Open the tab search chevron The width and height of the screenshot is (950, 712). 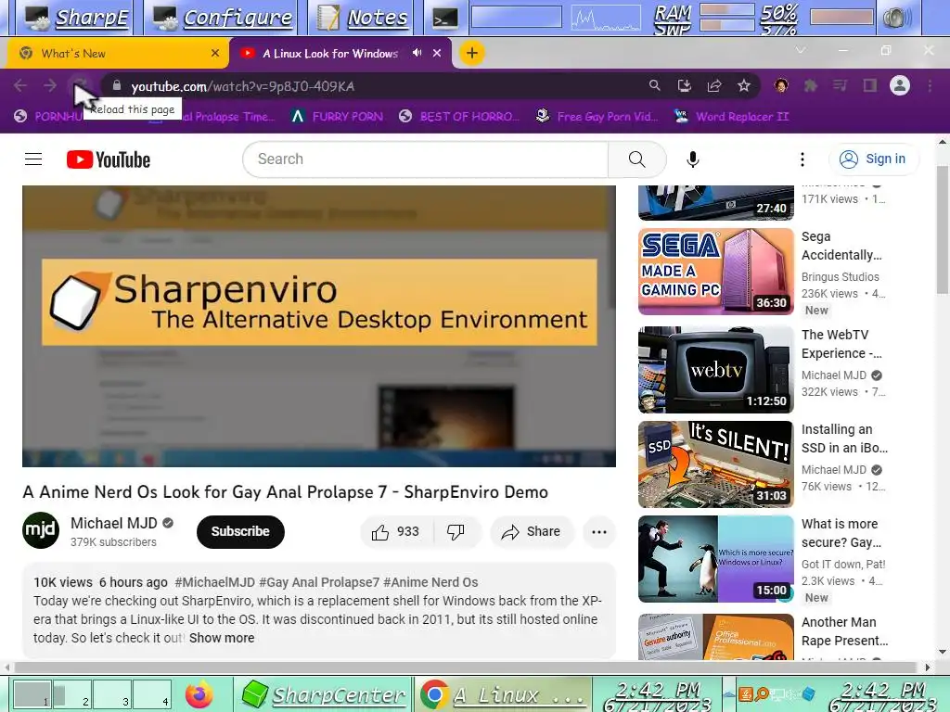click(801, 50)
